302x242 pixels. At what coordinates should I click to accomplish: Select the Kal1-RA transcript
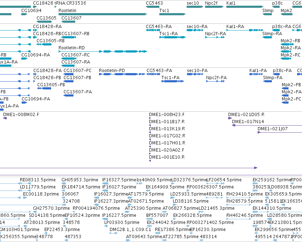[245, 30]
